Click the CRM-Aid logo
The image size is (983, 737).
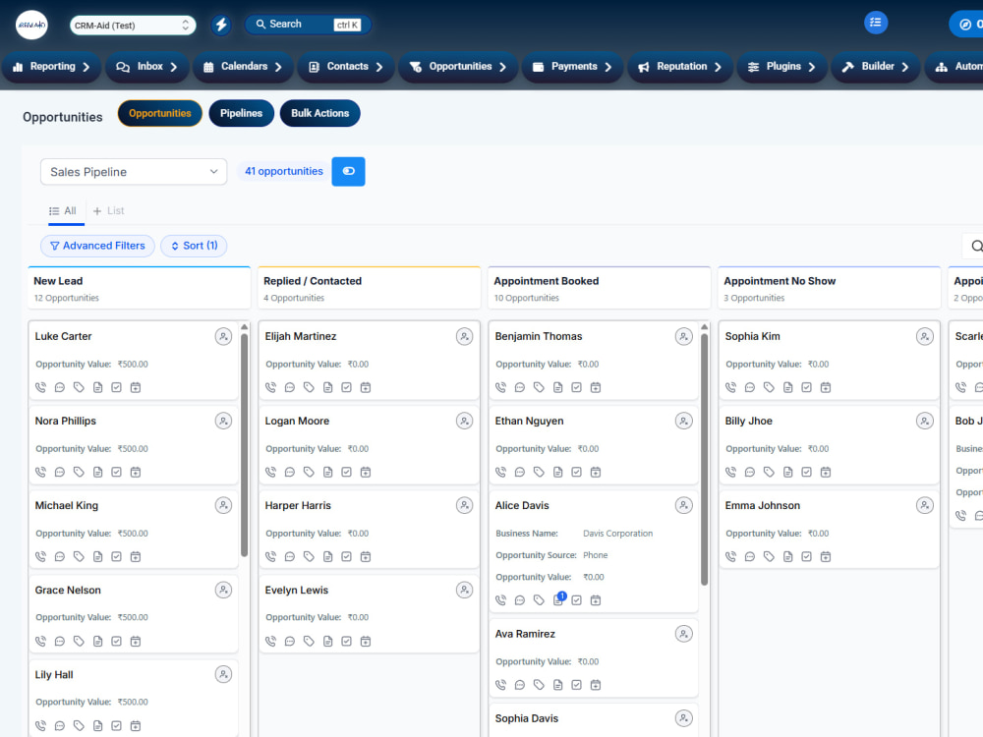31,26
